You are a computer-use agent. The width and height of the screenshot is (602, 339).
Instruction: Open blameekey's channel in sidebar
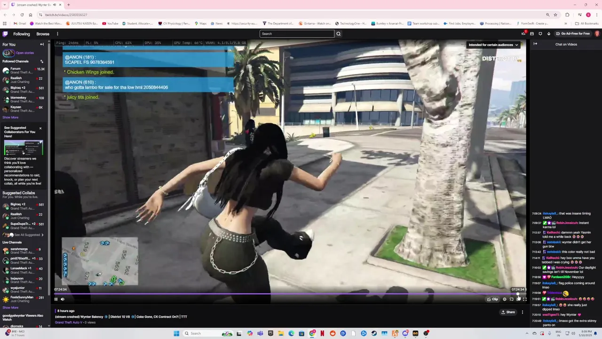[24, 99]
